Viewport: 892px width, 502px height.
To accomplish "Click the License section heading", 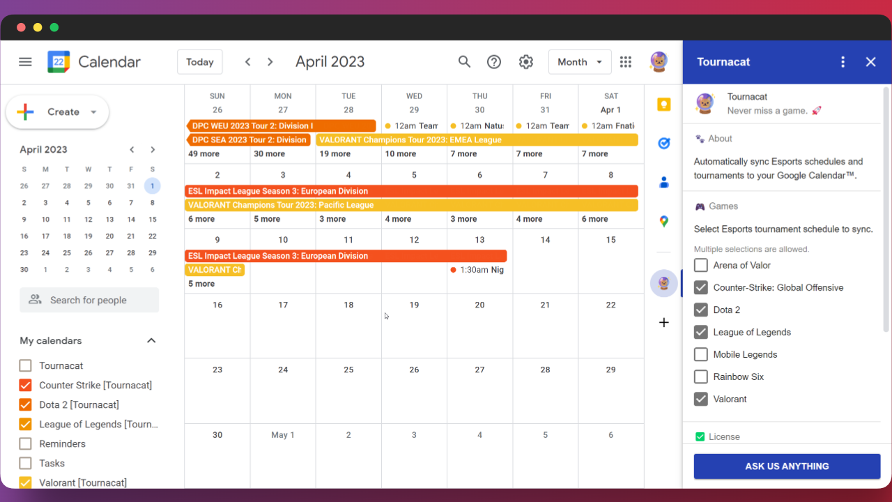I will pyautogui.click(x=724, y=437).
